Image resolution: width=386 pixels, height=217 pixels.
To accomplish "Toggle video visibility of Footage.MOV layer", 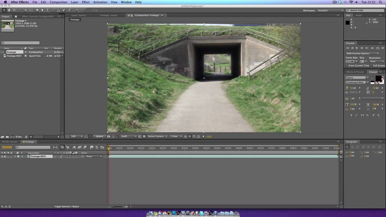I will click(x=2, y=156).
